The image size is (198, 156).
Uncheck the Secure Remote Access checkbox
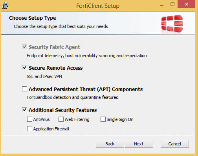pos(24,68)
